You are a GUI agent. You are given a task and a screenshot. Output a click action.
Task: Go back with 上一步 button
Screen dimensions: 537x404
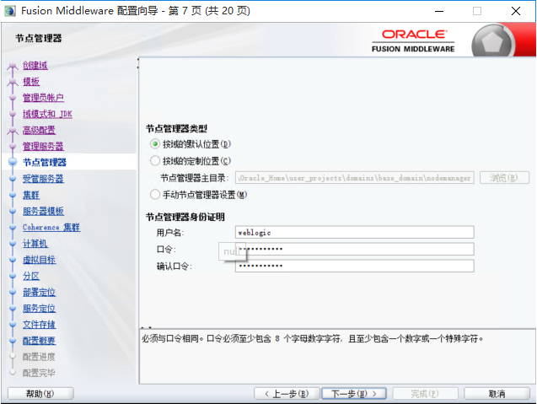click(x=287, y=394)
